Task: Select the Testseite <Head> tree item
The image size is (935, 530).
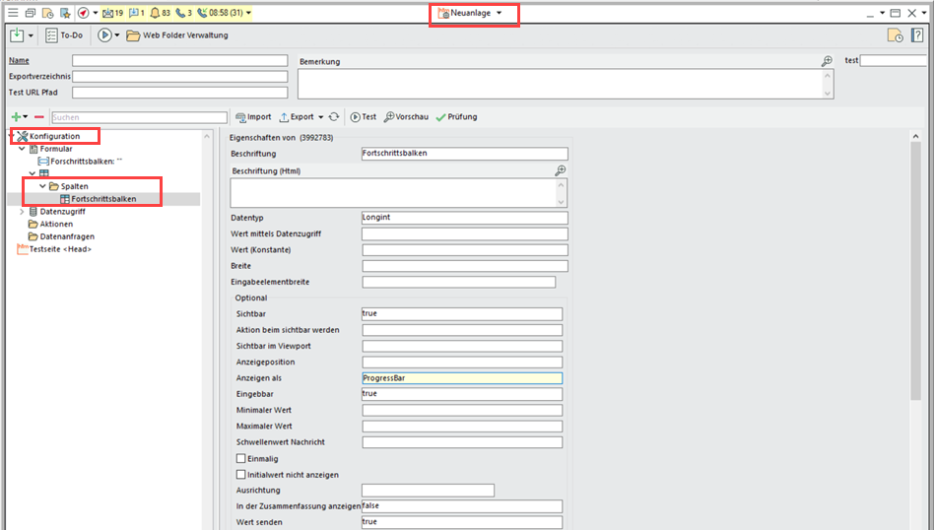Action: point(59,249)
